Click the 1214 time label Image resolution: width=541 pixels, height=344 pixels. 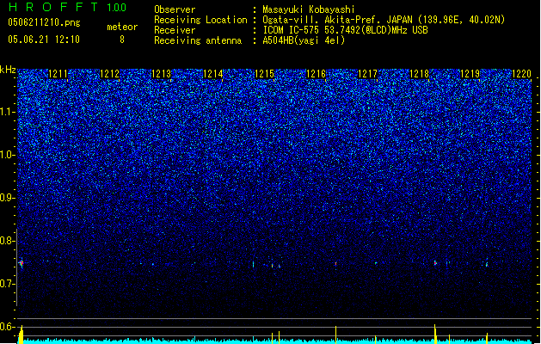click(x=212, y=74)
